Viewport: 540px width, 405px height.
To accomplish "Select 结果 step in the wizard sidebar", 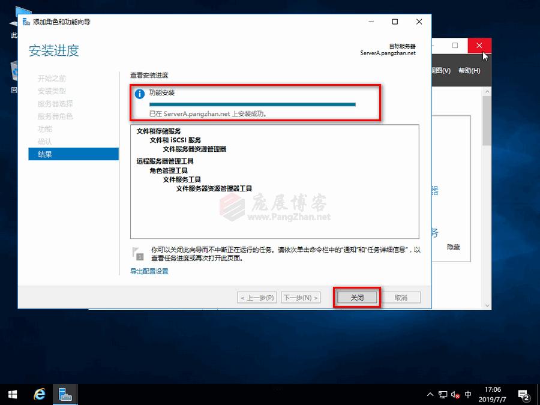I will 44,154.
